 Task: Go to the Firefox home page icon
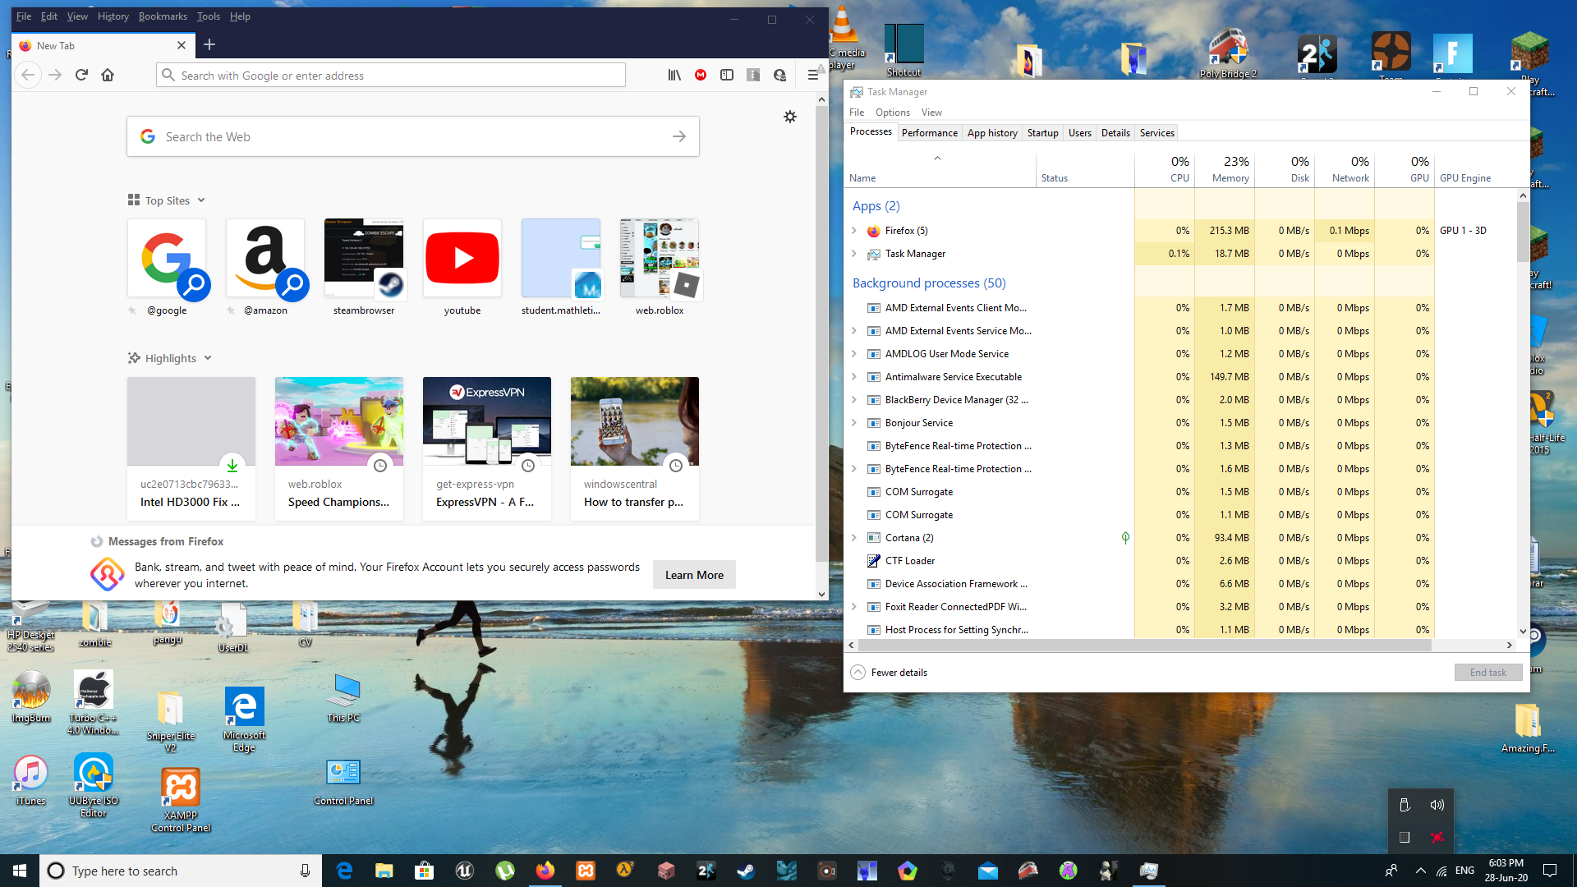pos(108,75)
